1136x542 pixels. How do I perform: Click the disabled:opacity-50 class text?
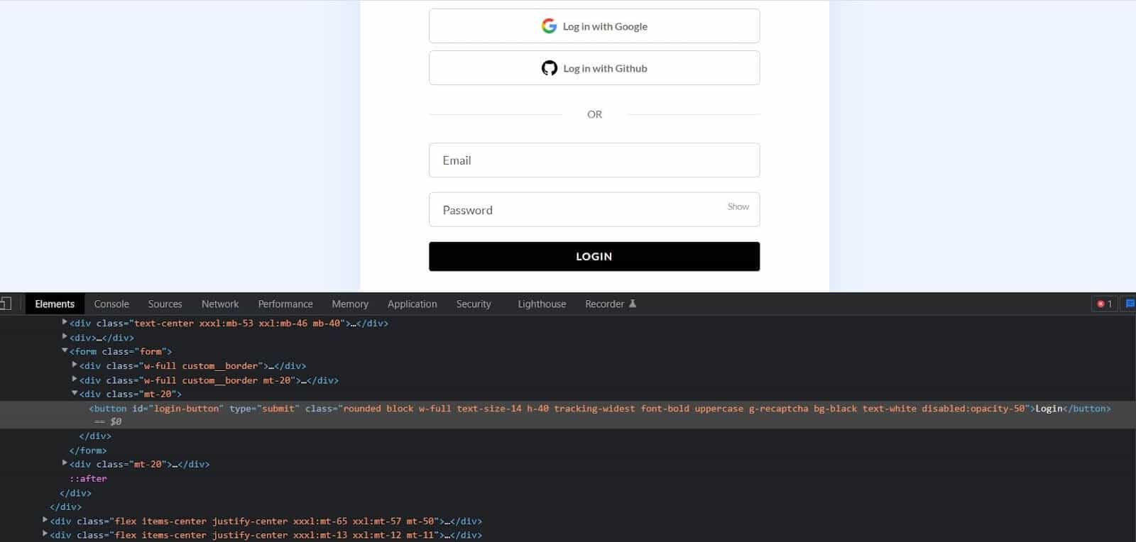pos(975,409)
